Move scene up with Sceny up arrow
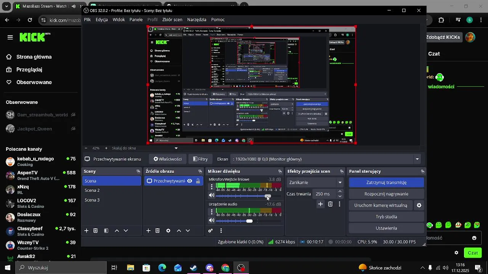Image resolution: width=488 pixels, height=274 pixels. click(117, 231)
